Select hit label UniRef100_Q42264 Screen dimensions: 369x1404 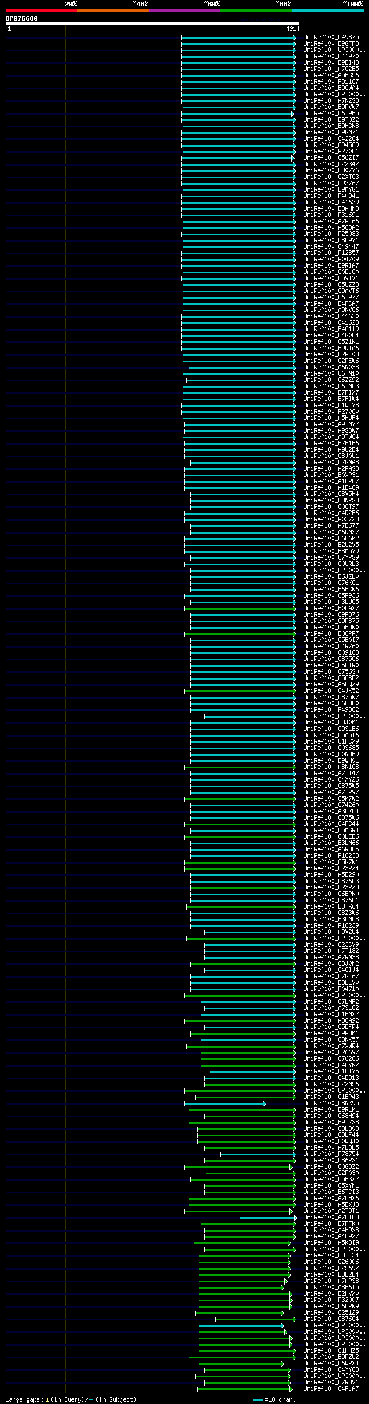pyautogui.click(x=331, y=138)
